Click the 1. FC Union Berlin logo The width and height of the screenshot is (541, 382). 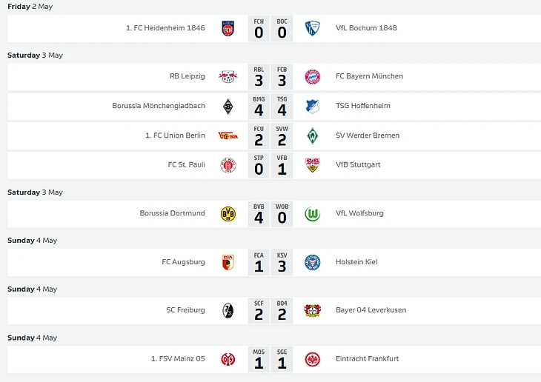228,135
